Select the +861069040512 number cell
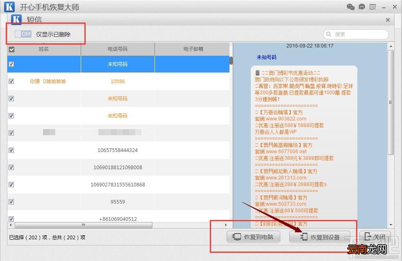402x261 pixels. [118, 219]
